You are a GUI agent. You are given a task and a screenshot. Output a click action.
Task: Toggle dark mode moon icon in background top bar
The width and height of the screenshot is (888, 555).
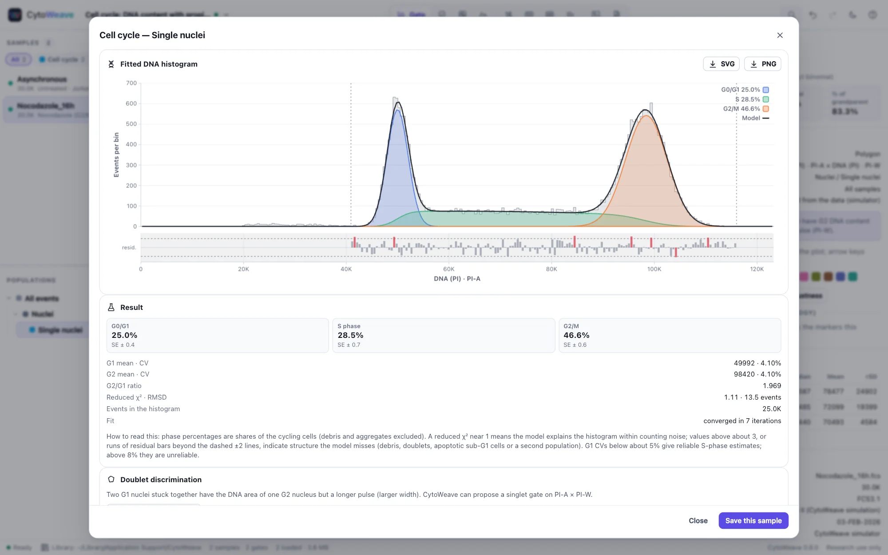pos(852,15)
